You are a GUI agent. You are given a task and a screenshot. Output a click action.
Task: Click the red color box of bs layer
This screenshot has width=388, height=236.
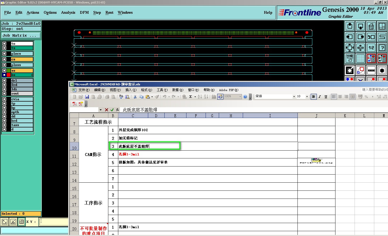coord(9,75)
